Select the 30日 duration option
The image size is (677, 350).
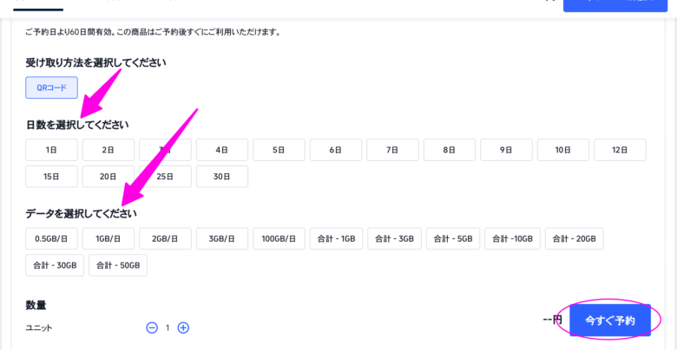[221, 177]
